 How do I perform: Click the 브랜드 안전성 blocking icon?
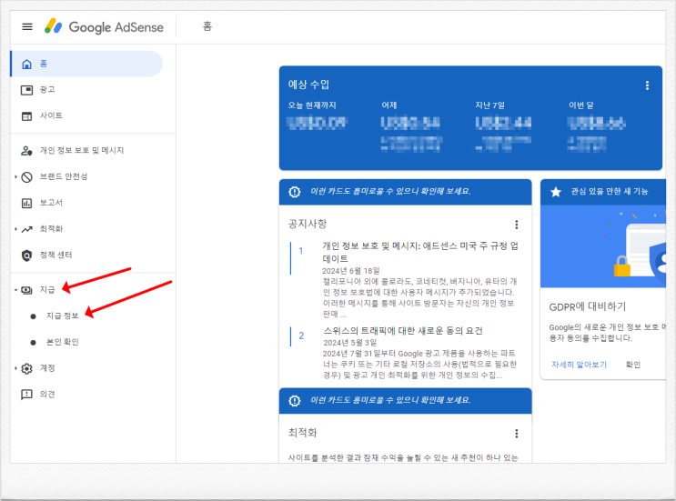(26, 177)
